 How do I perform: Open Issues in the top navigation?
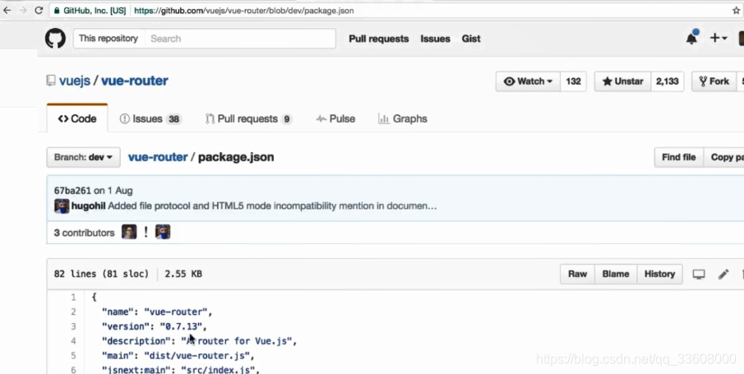coord(435,39)
